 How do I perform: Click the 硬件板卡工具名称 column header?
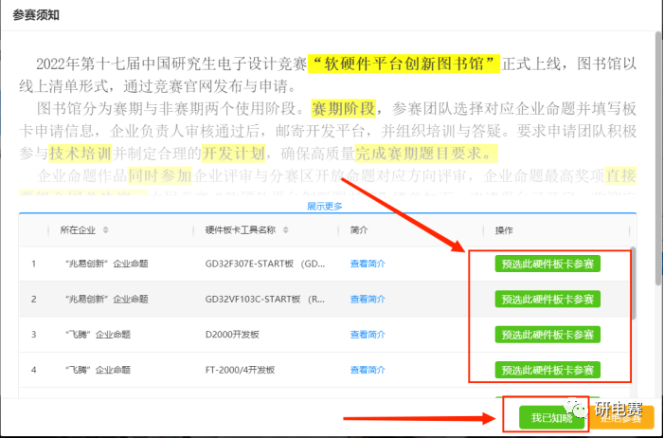(241, 230)
